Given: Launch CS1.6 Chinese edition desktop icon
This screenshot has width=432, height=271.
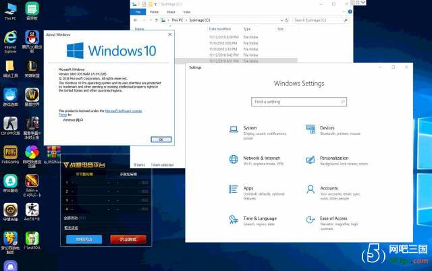Looking at the screenshot, I should pos(11,125).
